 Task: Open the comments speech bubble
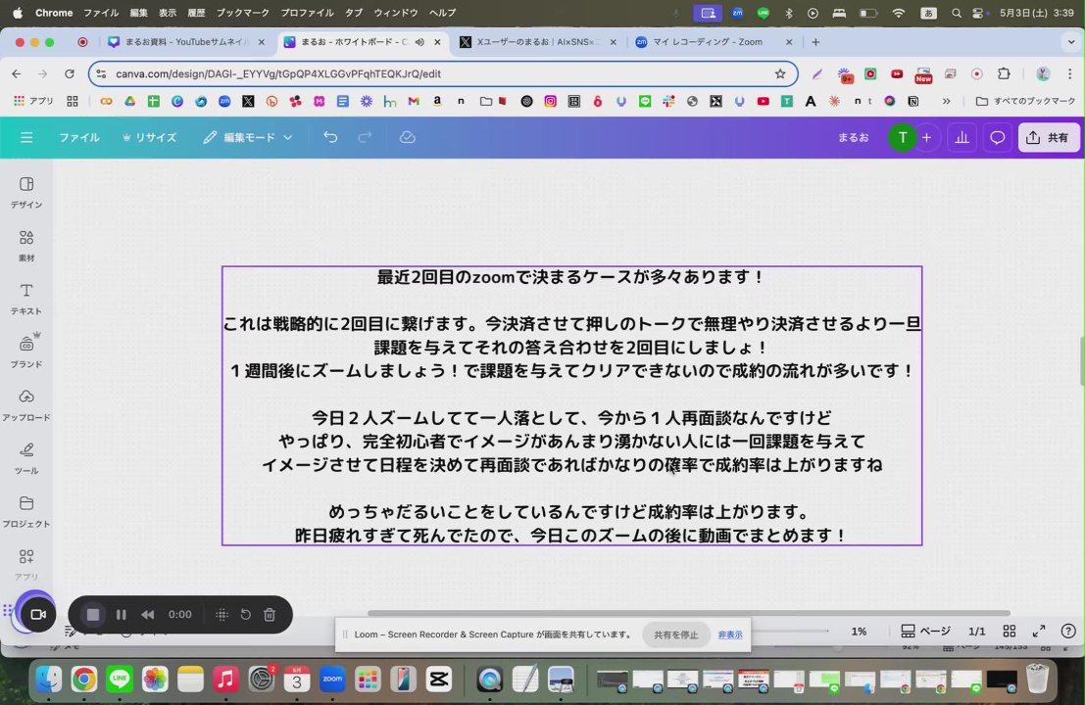[997, 137]
